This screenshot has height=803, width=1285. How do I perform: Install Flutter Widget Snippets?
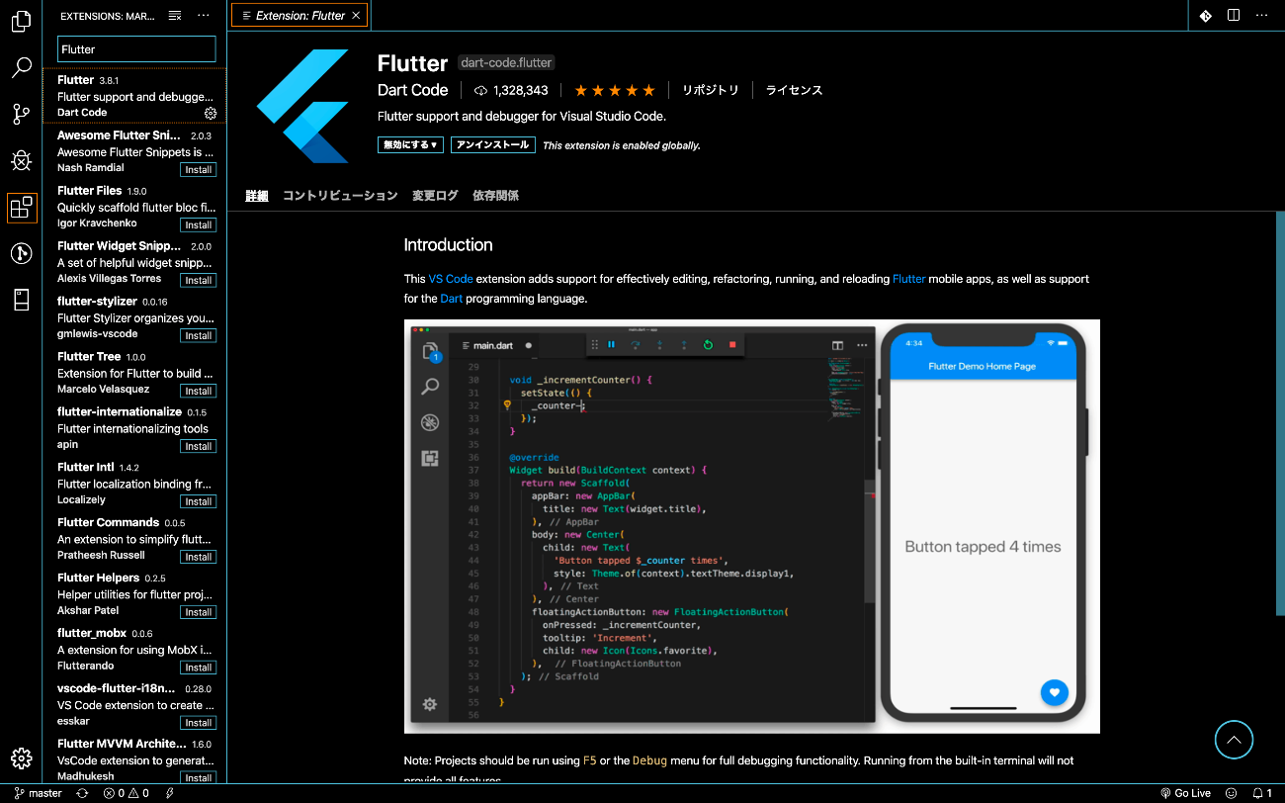point(199,281)
